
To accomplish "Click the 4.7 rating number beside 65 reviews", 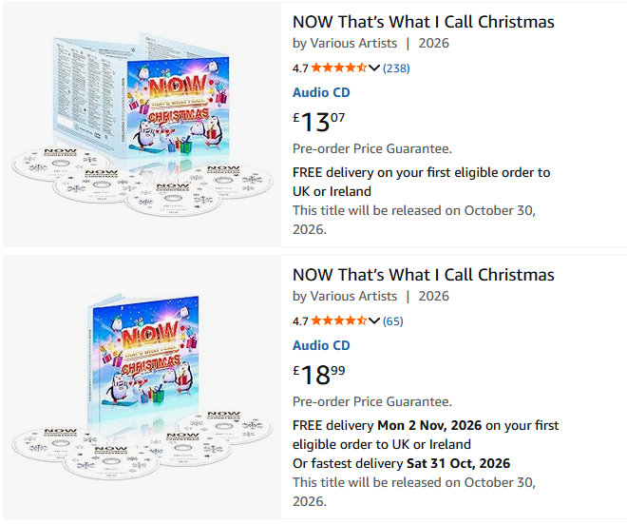I will (300, 320).
